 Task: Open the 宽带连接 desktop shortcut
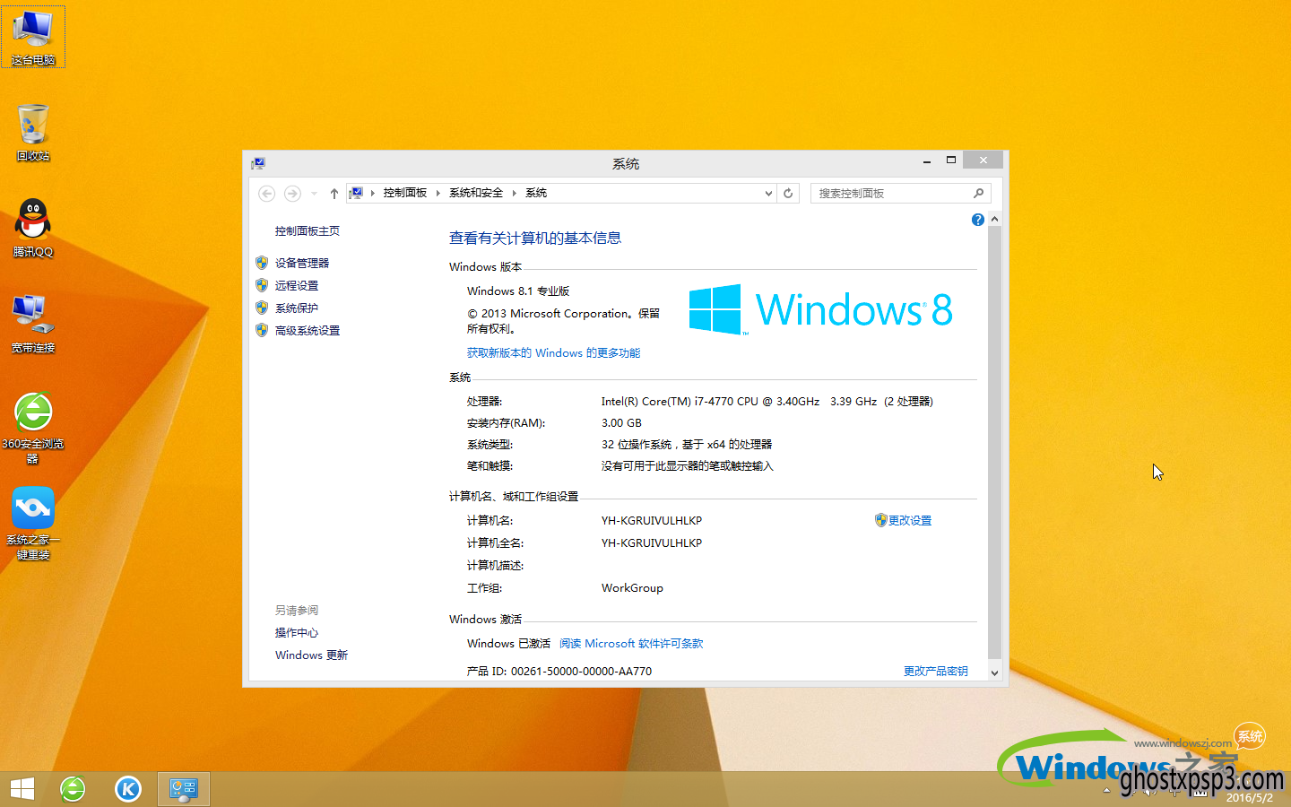click(33, 323)
